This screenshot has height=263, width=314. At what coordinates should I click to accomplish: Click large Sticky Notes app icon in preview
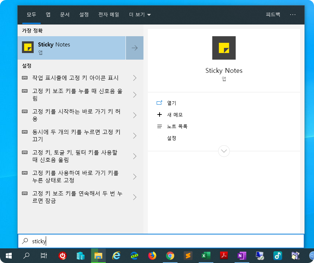224,48
